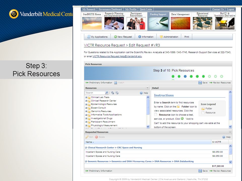Click Logout
Screen dimensions: 242x181
point(231,9)
